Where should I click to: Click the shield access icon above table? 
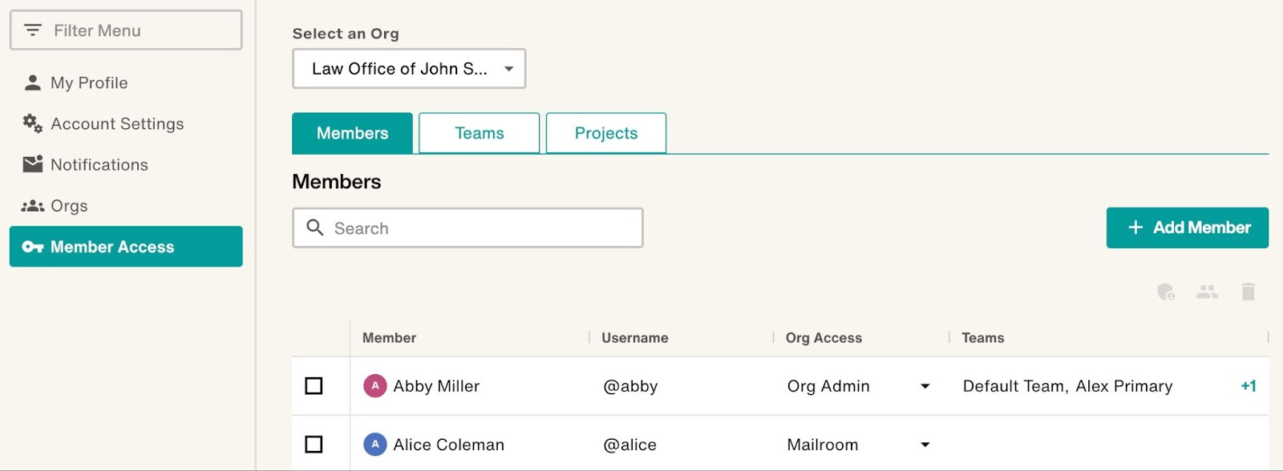(x=1166, y=292)
